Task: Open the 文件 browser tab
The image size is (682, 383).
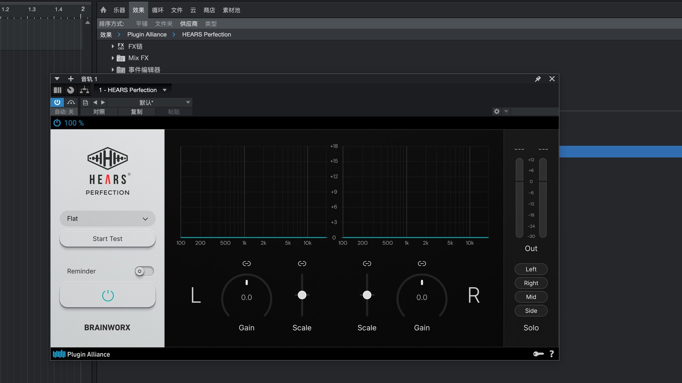Action: (177, 10)
